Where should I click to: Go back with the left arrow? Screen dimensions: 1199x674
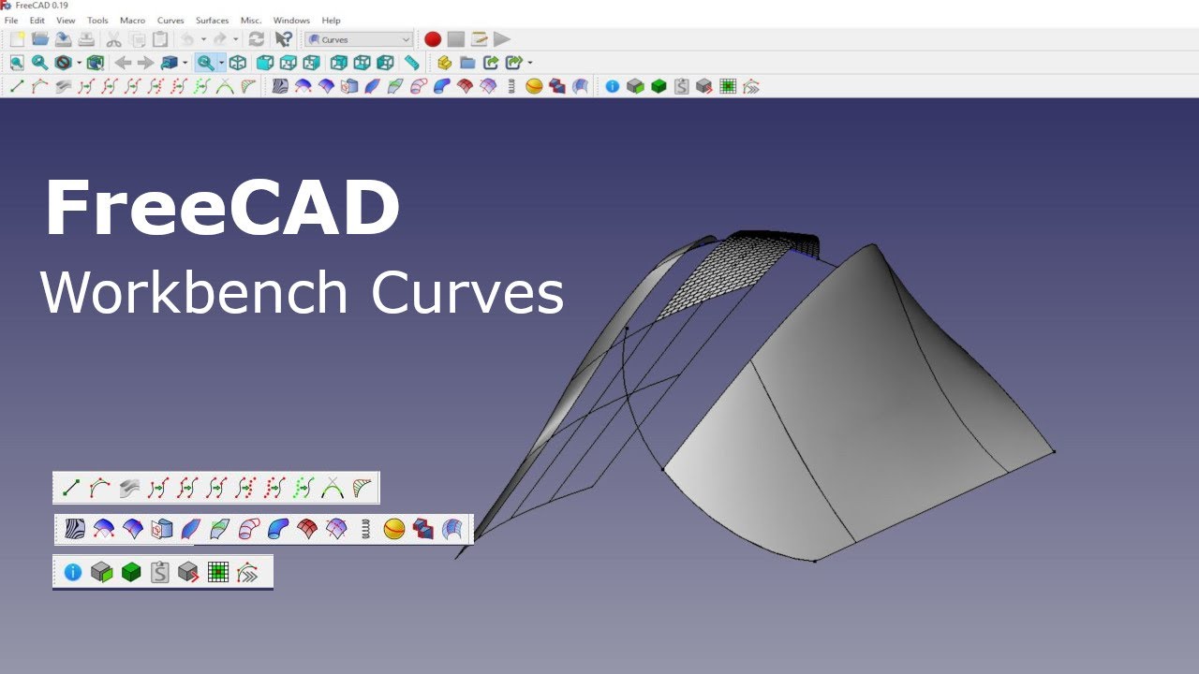123,63
